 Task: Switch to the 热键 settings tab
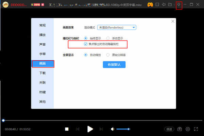coord(42,92)
